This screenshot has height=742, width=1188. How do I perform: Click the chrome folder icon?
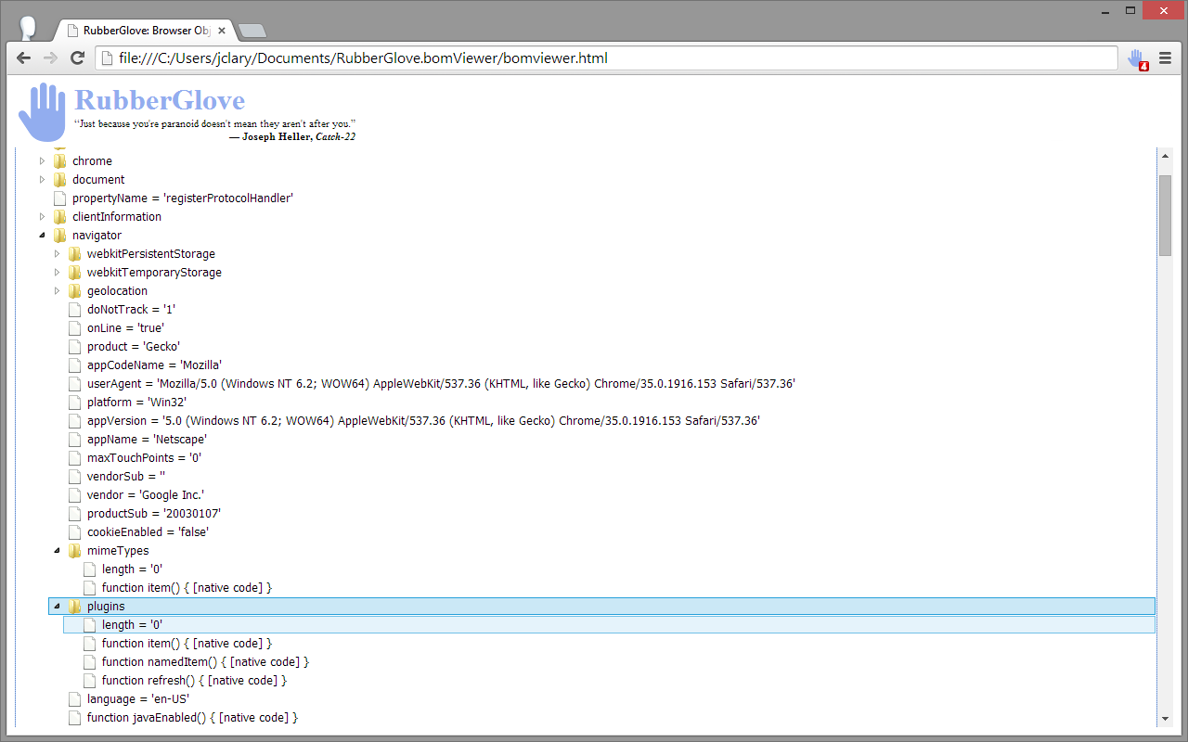point(60,161)
